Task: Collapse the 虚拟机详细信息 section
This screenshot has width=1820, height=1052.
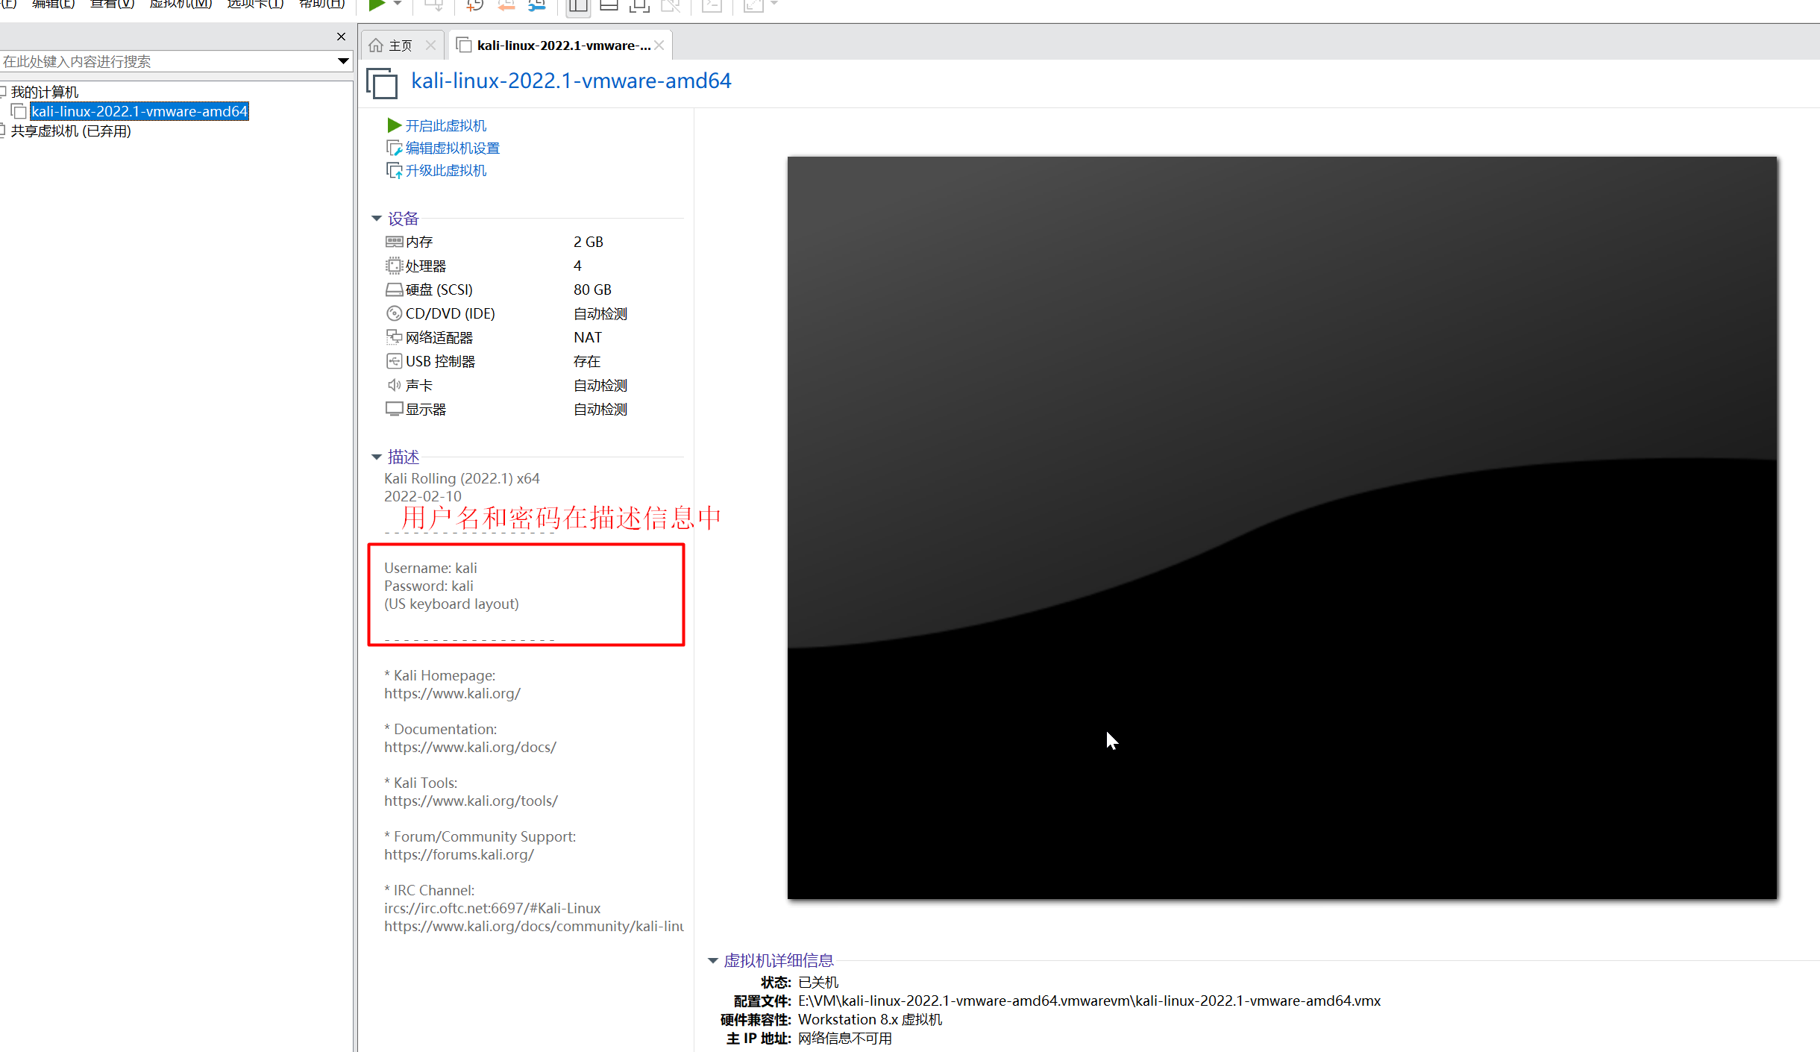Action: click(x=713, y=960)
